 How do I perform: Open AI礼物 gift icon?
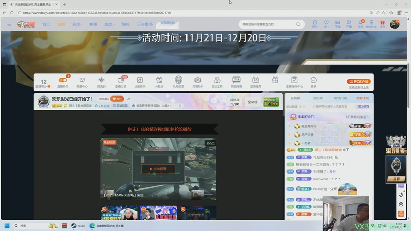coord(159,82)
